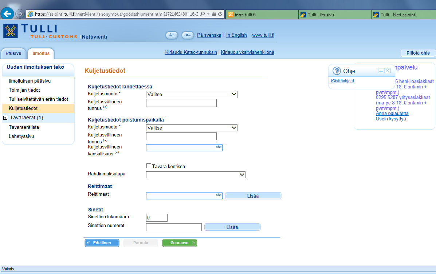The width and height of the screenshot is (436, 274).
Task: Focus the Sinettien numerot input field
Action: click(x=174, y=227)
